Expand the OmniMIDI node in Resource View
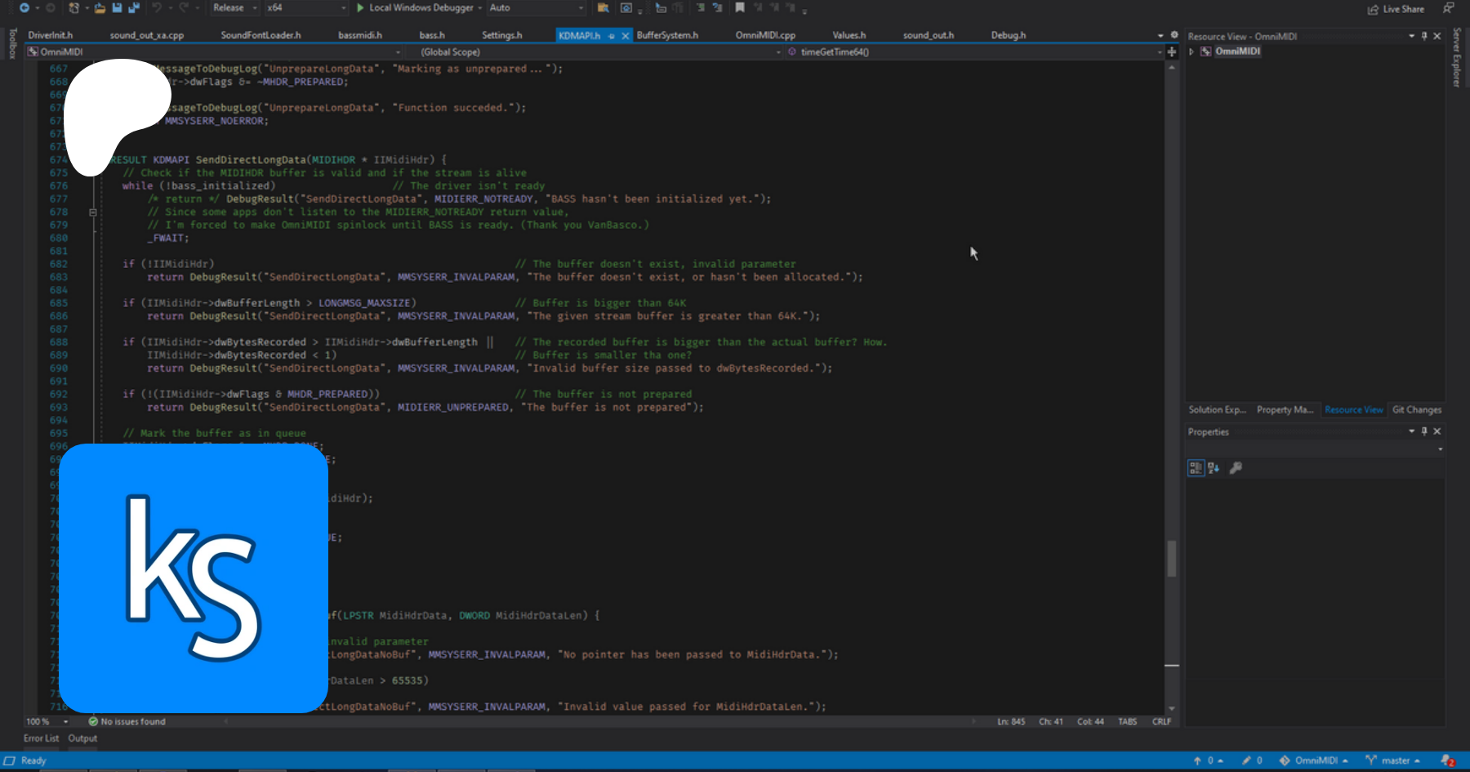1470x772 pixels. [1192, 51]
